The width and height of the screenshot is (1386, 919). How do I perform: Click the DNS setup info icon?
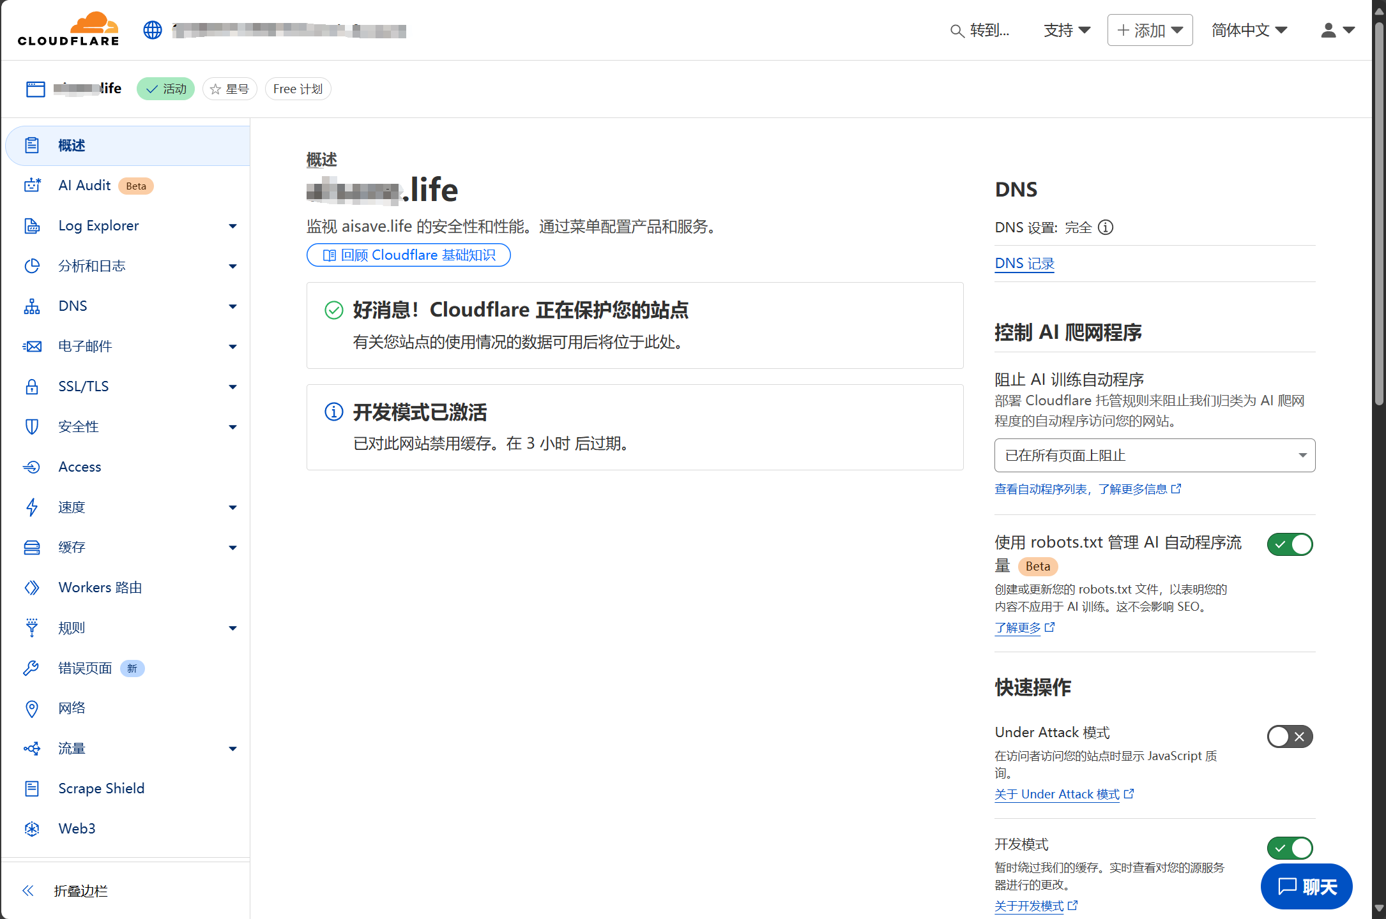1106,227
